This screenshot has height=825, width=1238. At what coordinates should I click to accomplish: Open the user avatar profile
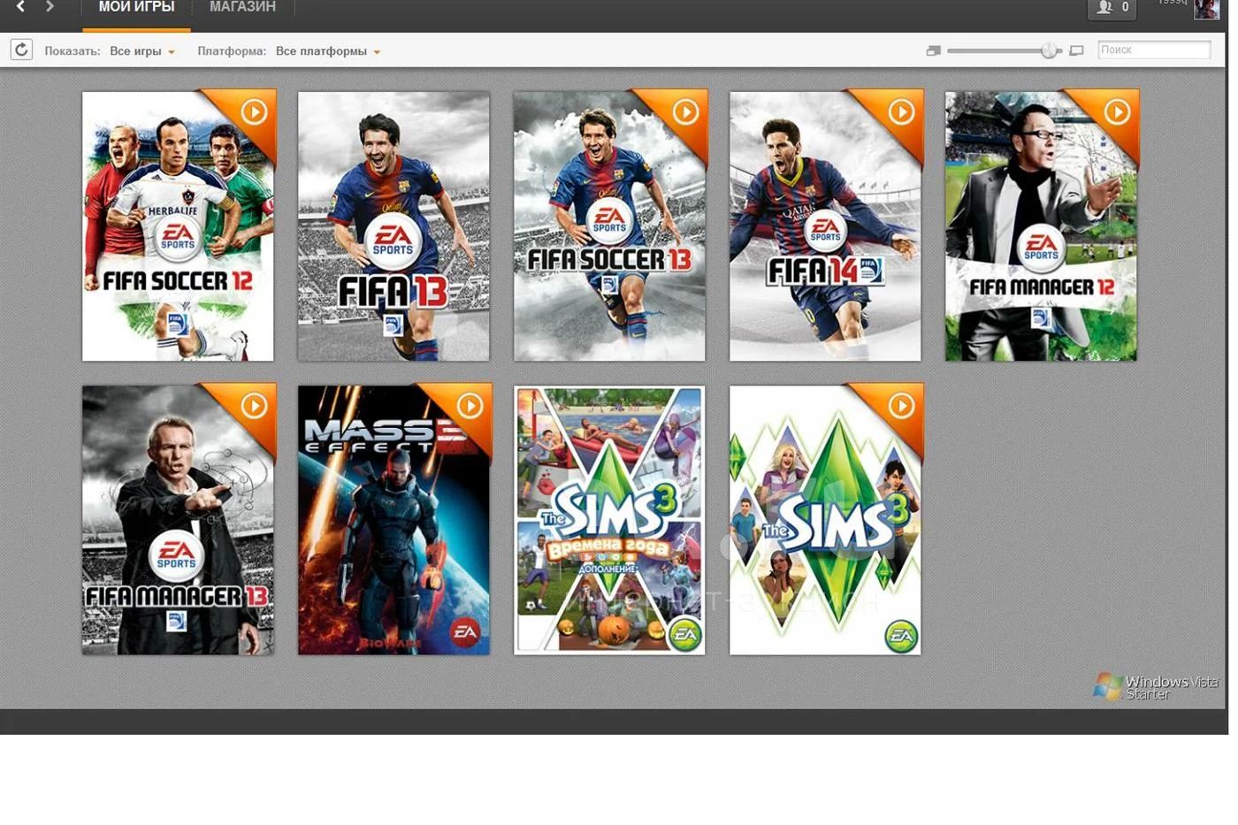[x=1206, y=9]
